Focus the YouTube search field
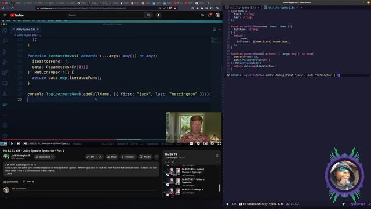 tap(106, 15)
